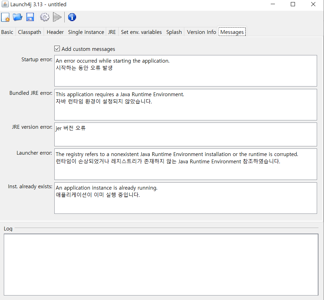The height and width of the screenshot is (300, 324).
Task: Create a new Launch4j configuration
Action: (5, 17)
